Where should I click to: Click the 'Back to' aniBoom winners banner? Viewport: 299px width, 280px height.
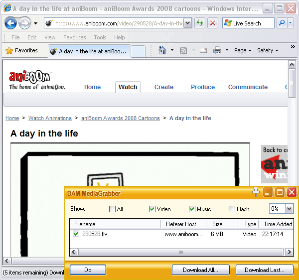point(274,164)
